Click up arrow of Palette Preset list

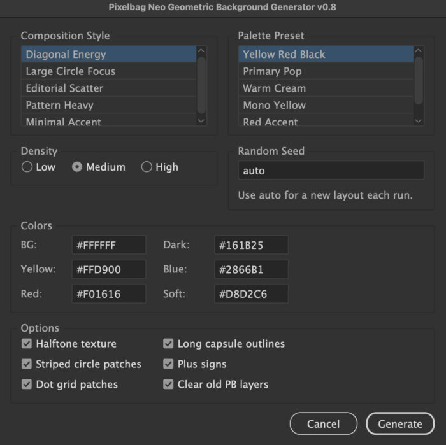(419, 50)
